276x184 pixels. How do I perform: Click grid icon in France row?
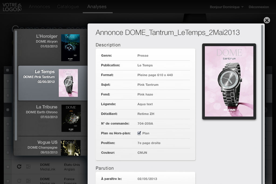[x=28, y=181]
